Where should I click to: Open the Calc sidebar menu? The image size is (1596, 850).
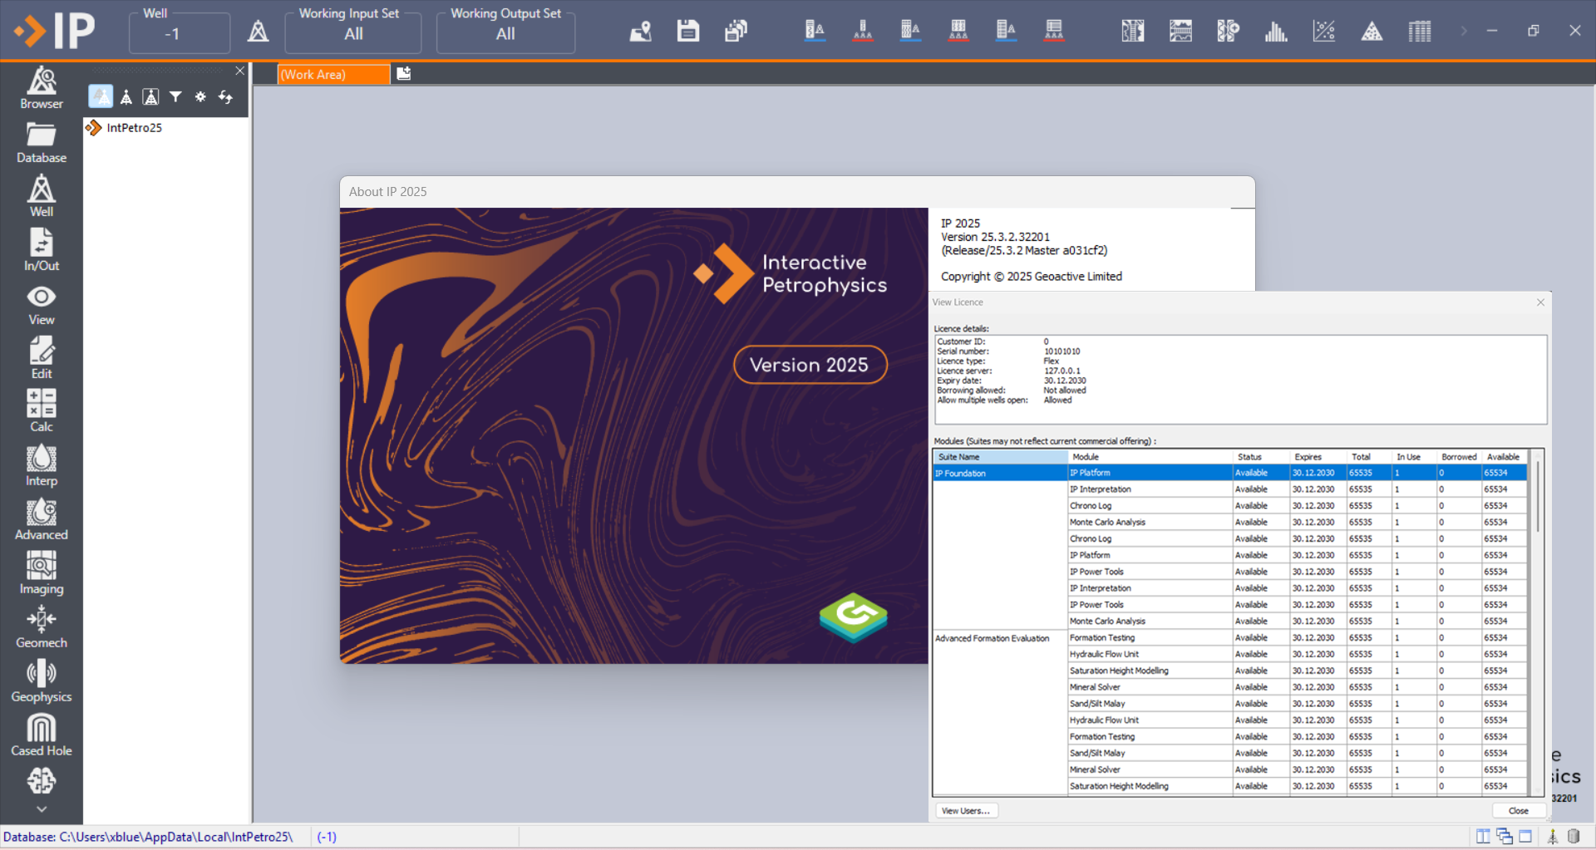pyautogui.click(x=42, y=411)
